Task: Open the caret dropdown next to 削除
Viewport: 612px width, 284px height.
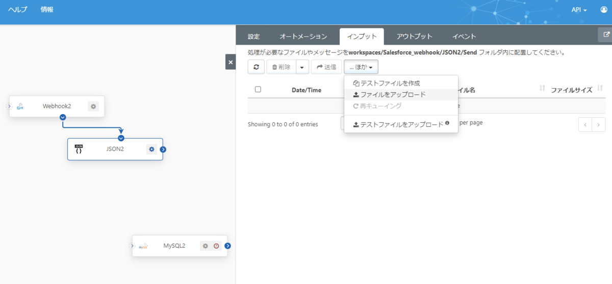Action: pos(302,67)
